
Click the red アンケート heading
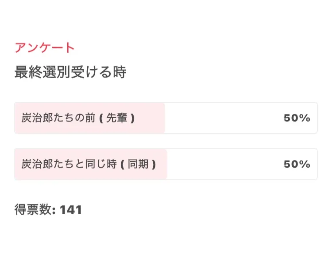(44, 47)
